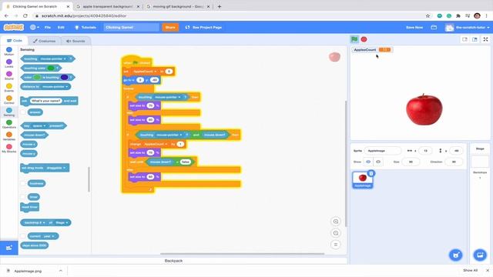493x277 pixels.
Task: Reload the browser page
Action: (25, 15)
